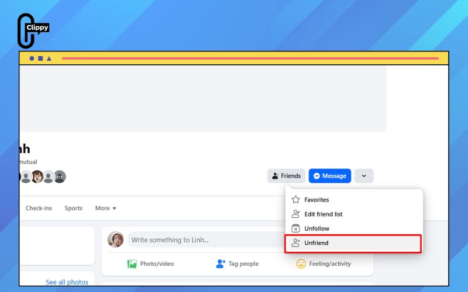468x292 pixels.
Task: Click the blue Tag people icon
Action: [221, 264]
